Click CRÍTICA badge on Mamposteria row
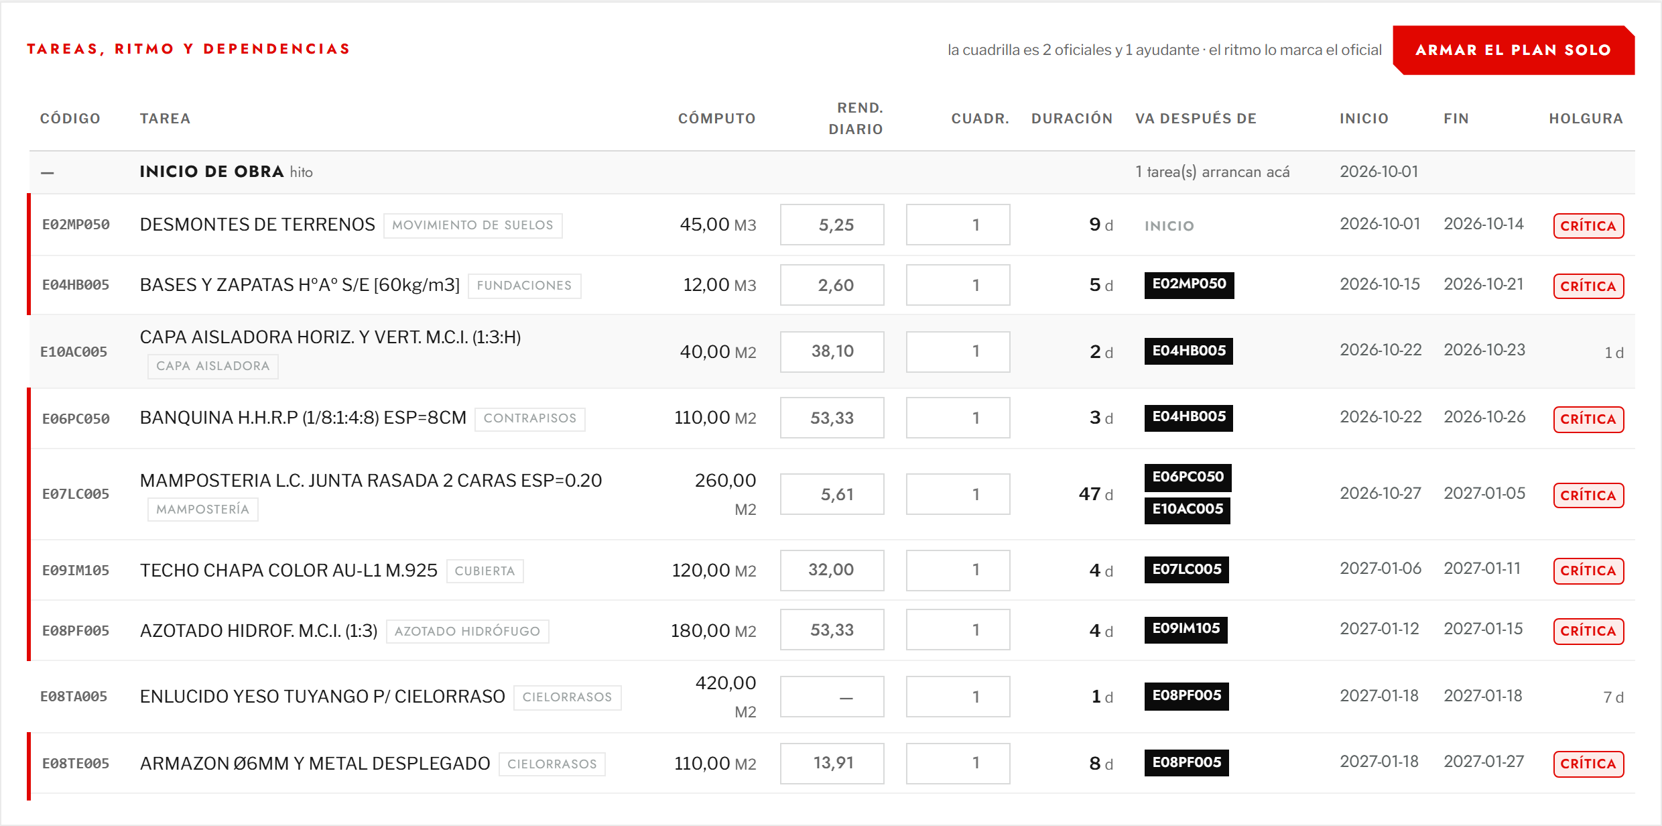The width and height of the screenshot is (1662, 826). click(x=1588, y=495)
